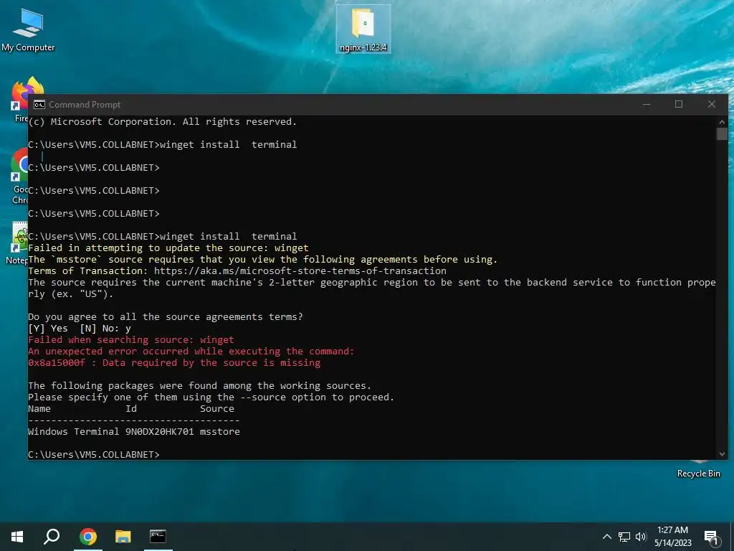This screenshot has height=551, width=734.
Task: Click the 'Id' column header
Action: (x=131, y=408)
